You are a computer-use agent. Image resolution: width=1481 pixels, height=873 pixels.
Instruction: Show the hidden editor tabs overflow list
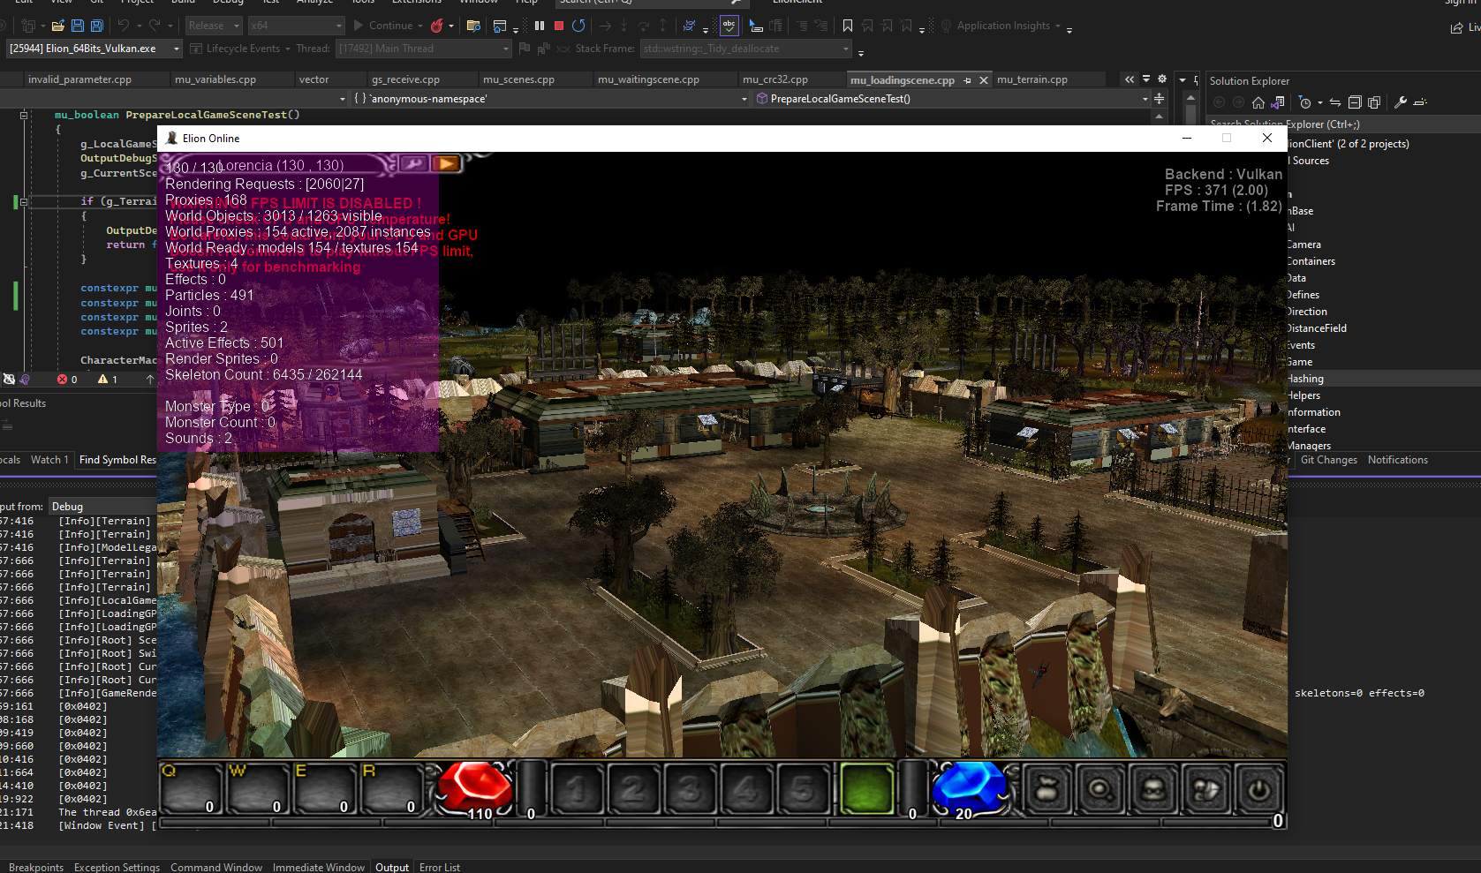(x=1146, y=79)
